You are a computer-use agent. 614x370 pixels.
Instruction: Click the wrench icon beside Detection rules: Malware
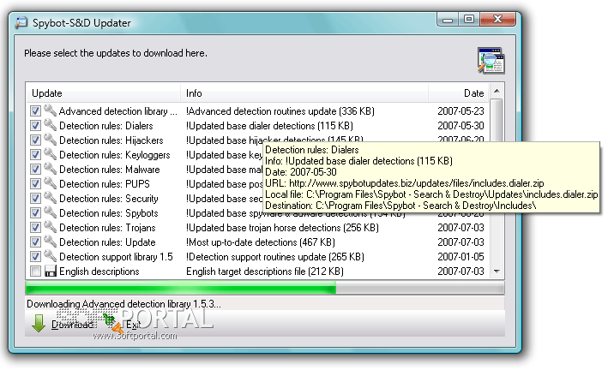(x=50, y=169)
